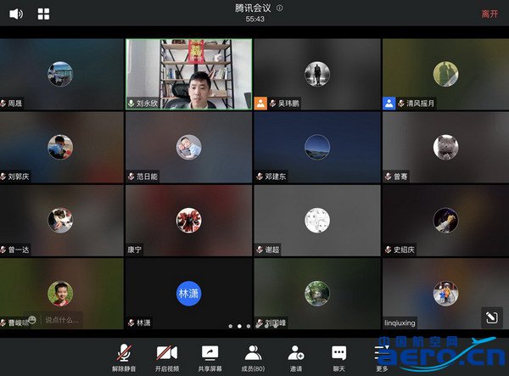Viewport: 509px width, 376px height.
Task: Click the rotate/minimize icon on linqiuxing tile
Action: pos(490,317)
